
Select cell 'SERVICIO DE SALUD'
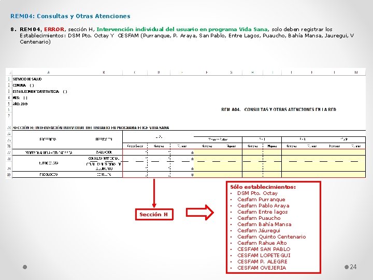point(27,79)
